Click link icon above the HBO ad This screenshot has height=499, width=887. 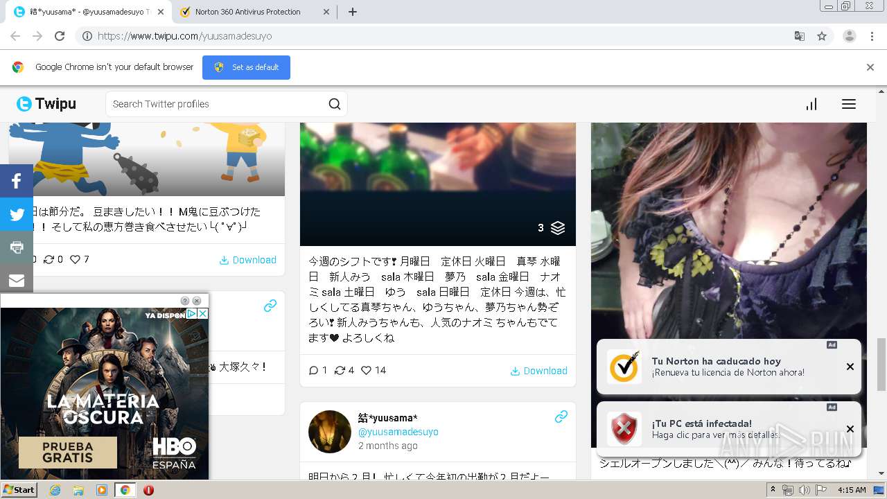(x=270, y=306)
